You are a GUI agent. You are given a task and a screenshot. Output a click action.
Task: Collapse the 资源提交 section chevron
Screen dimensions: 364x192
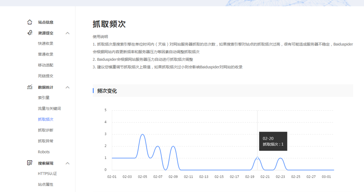[67, 33]
